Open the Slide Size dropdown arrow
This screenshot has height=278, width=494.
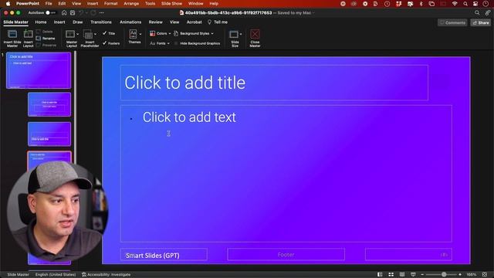(x=241, y=34)
